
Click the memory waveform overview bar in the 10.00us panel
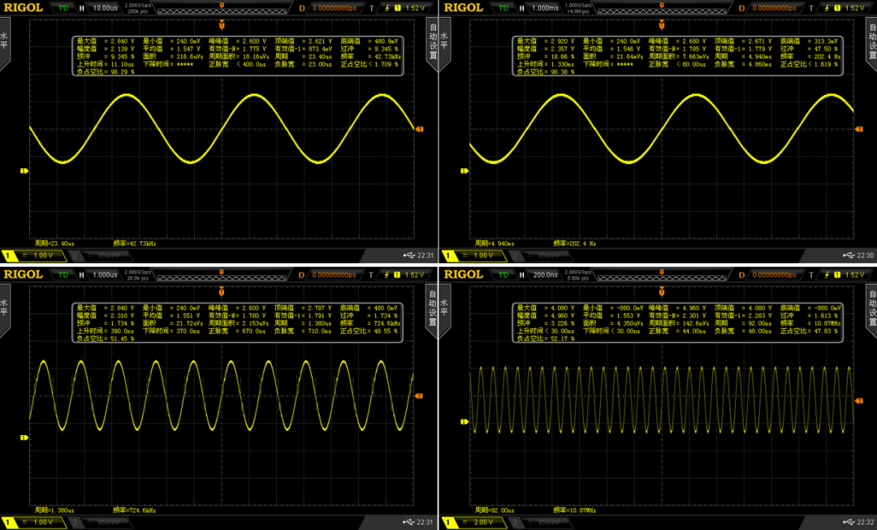point(222,11)
